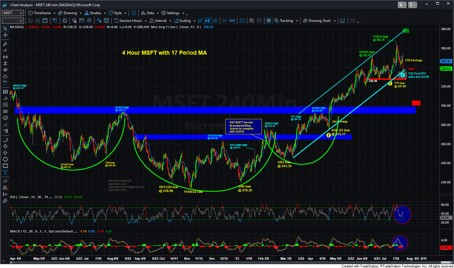454x268 pixels.
Task: Click the scan chart magnifier icon
Action: click(55, 21)
